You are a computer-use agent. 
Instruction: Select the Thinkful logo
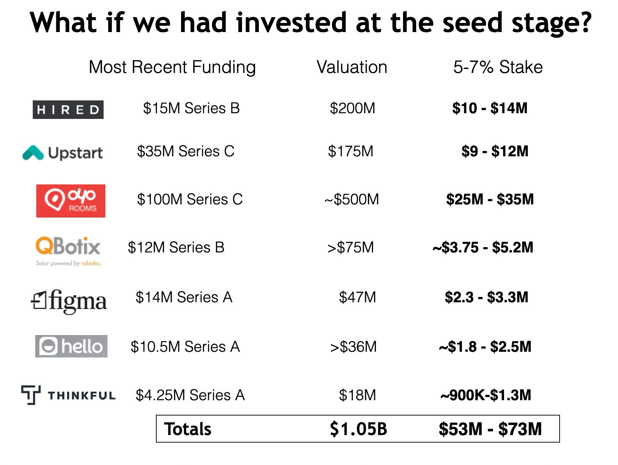point(68,395)
